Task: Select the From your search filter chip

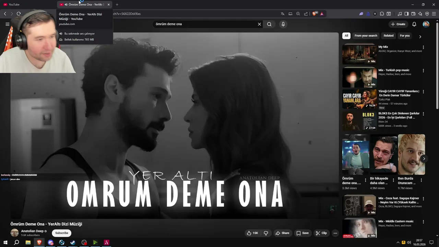Action: point(366,36)
